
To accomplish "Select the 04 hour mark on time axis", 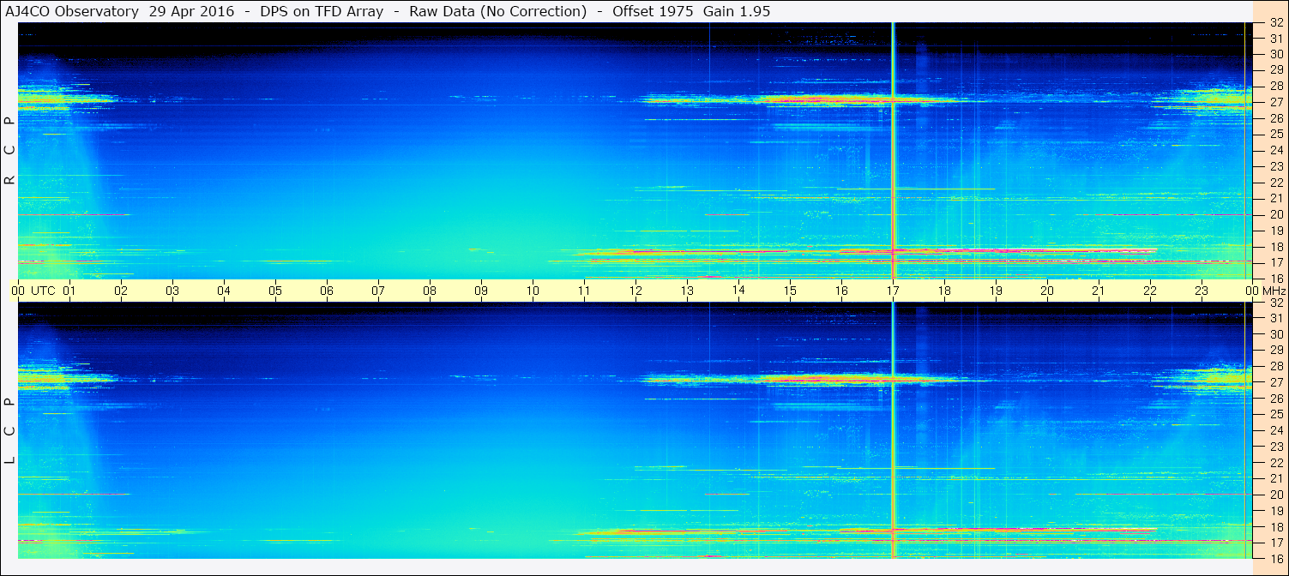I will click(x=224, y=291).
